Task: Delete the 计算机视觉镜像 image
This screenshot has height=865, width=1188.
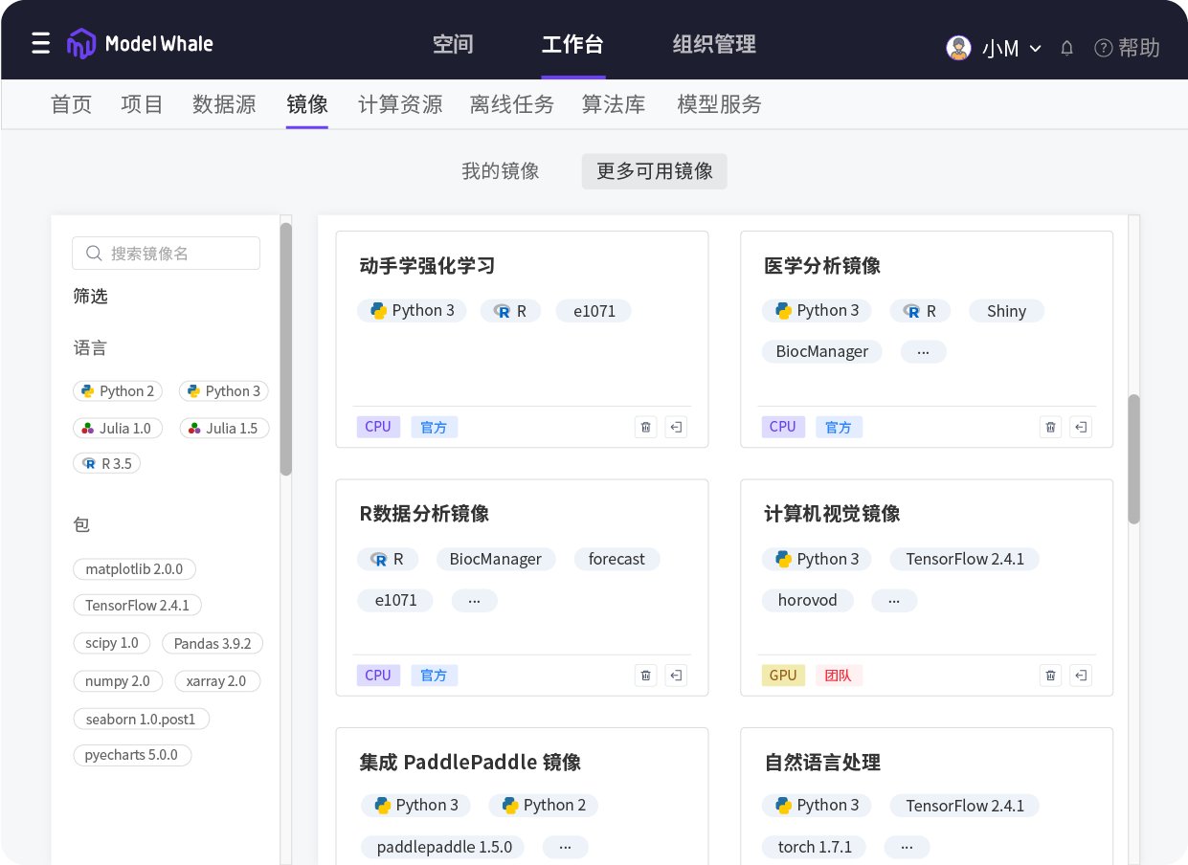Action: (x=1051, y=676)
